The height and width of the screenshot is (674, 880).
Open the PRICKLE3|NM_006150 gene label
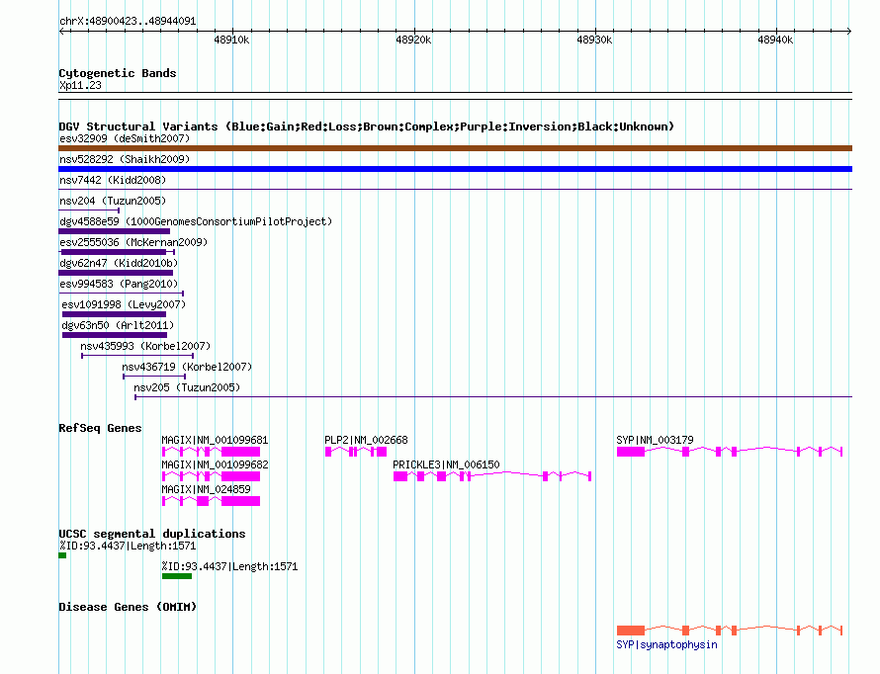(x=446, y=464)
